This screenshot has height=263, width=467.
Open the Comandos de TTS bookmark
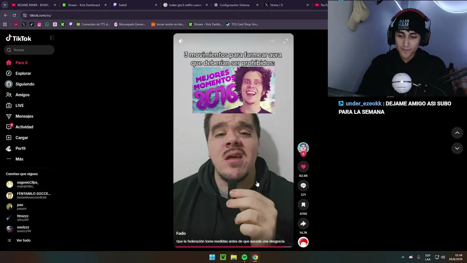(93, 24)
